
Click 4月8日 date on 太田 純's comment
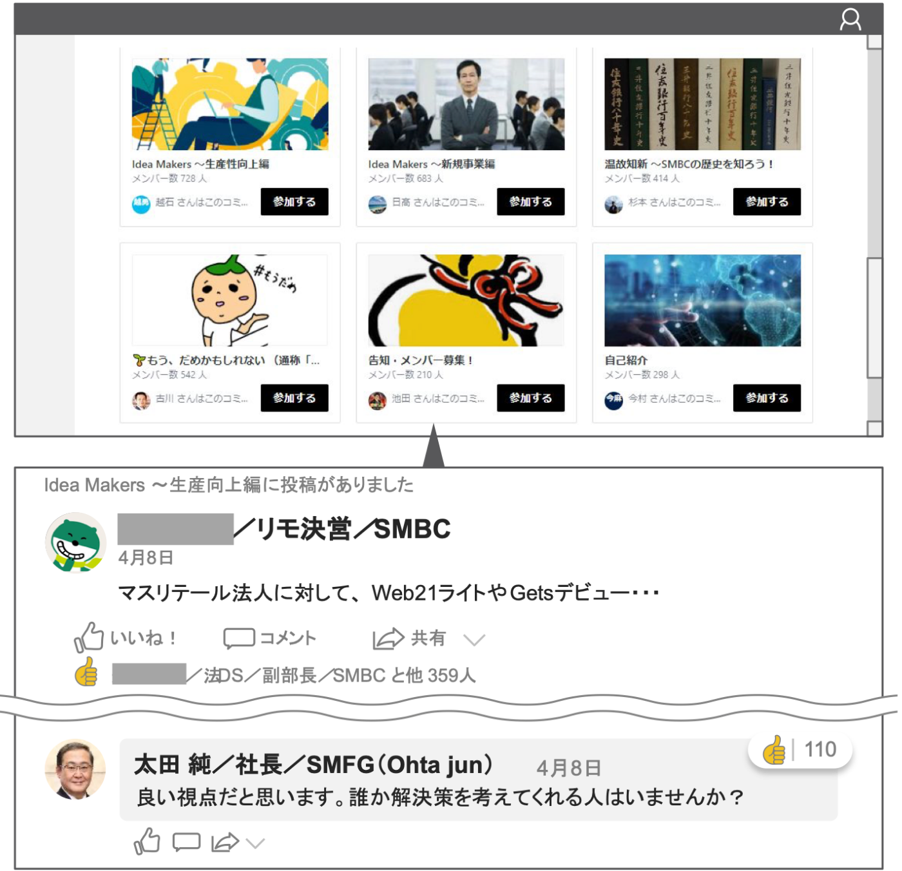tap(569, 768)
